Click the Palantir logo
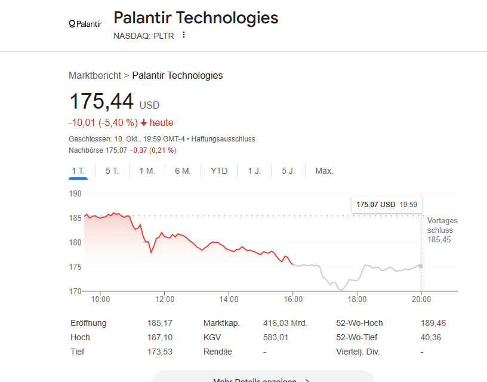Viewport: 487px width, 382px height. [85, 24]
